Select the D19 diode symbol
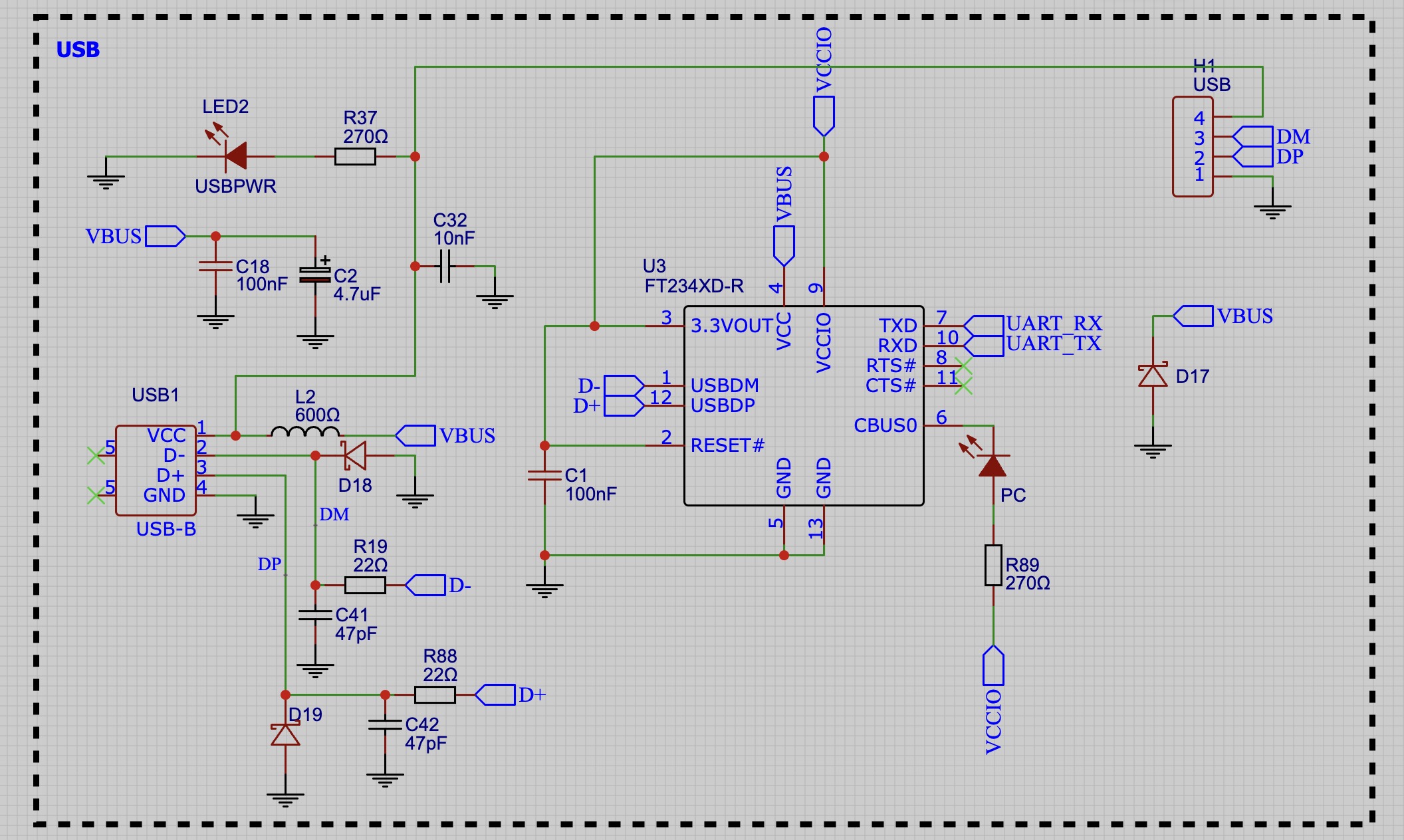This screenshot has height=840, width=1404. tap(285, 734)
